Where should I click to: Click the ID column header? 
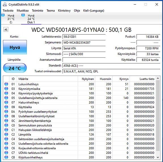click(x=13, y=79)
